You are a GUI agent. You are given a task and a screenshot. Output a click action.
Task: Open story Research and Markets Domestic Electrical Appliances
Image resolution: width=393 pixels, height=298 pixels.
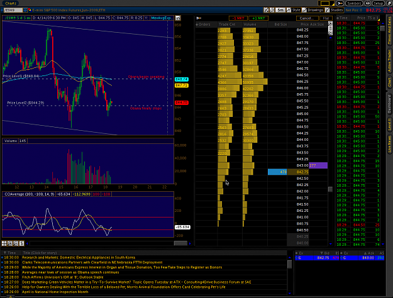pos(79,257)
